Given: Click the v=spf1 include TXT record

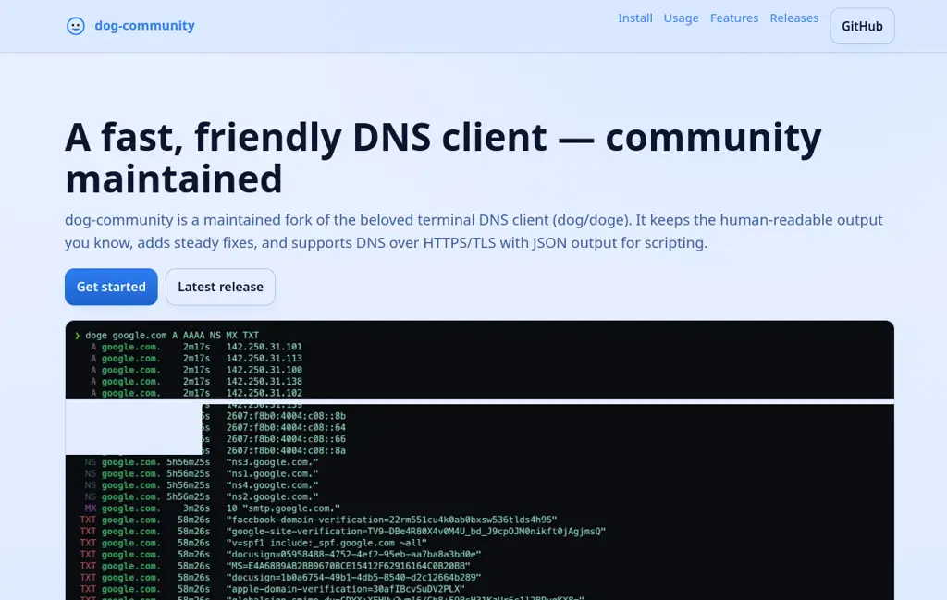Looking at the screenshot, I should point(326,543).
